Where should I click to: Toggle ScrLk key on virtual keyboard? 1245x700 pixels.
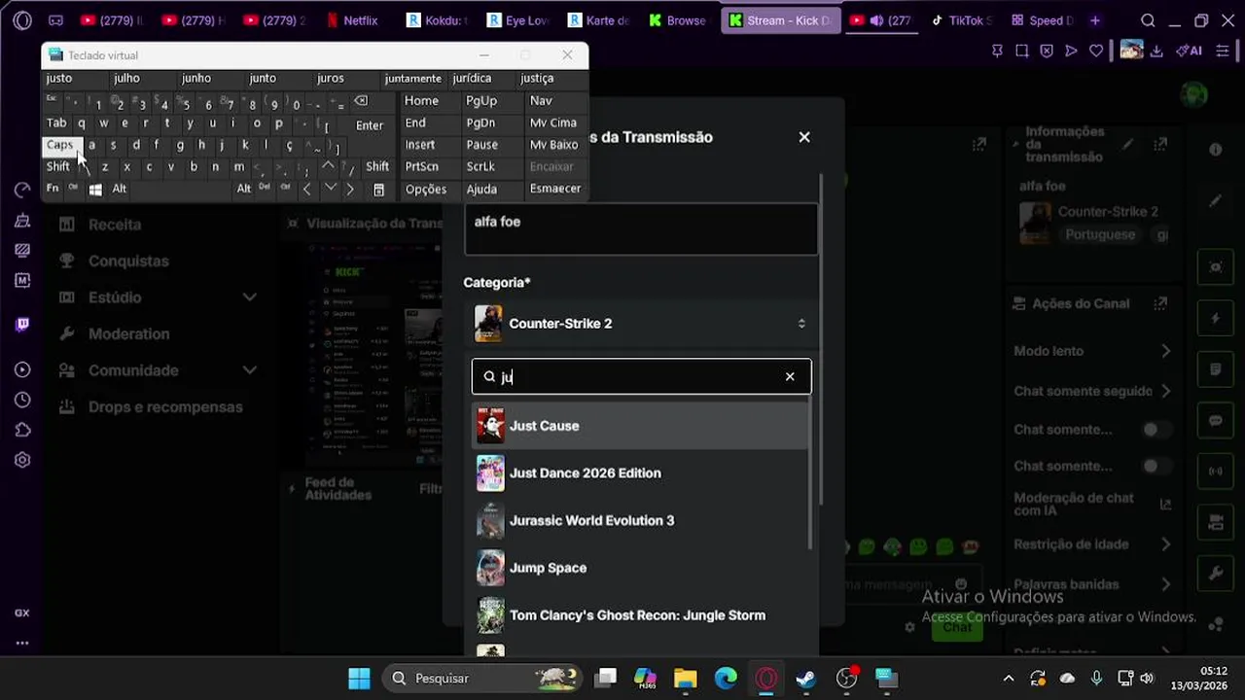pyautogui.click(x=480, y=167)
